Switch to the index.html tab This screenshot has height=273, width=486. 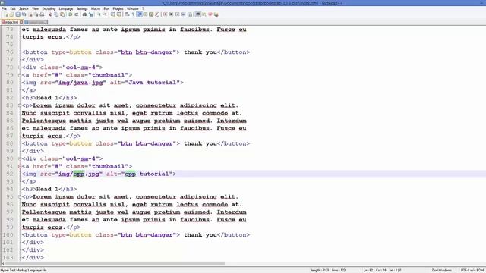pos(11,22)
